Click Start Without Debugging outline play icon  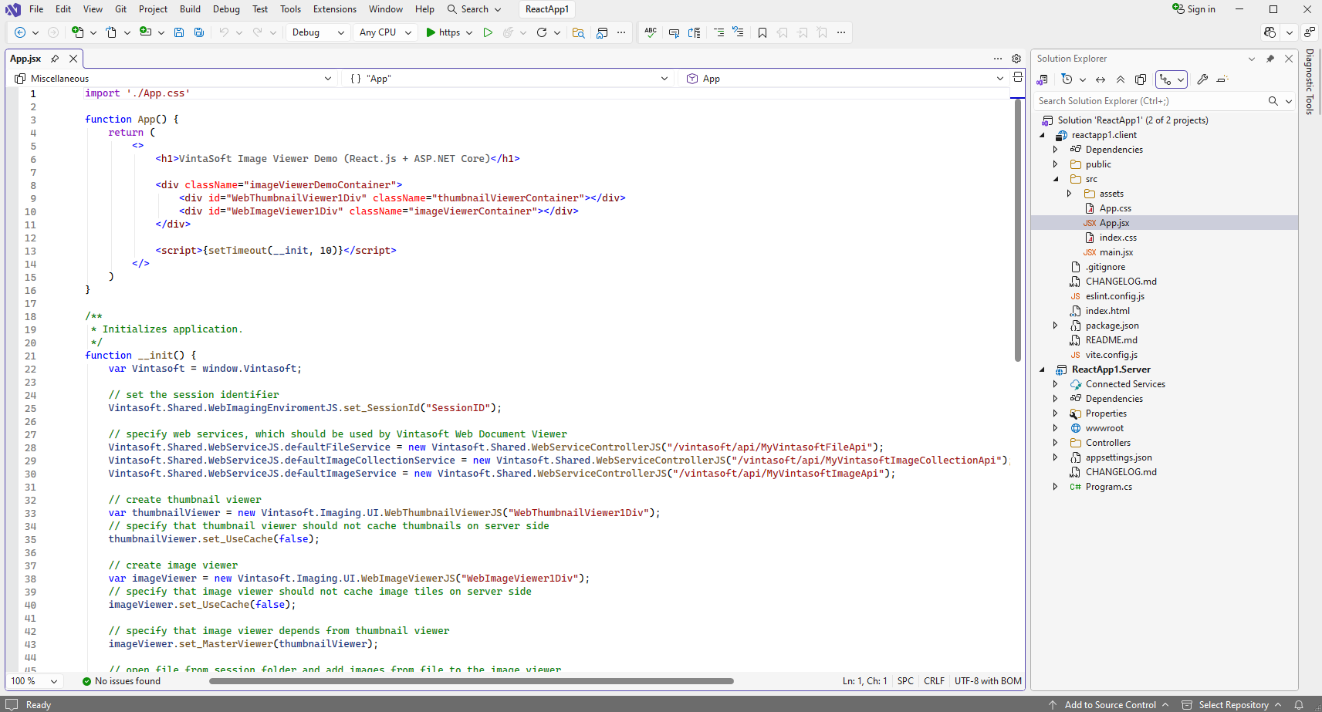tap(488, 32)
